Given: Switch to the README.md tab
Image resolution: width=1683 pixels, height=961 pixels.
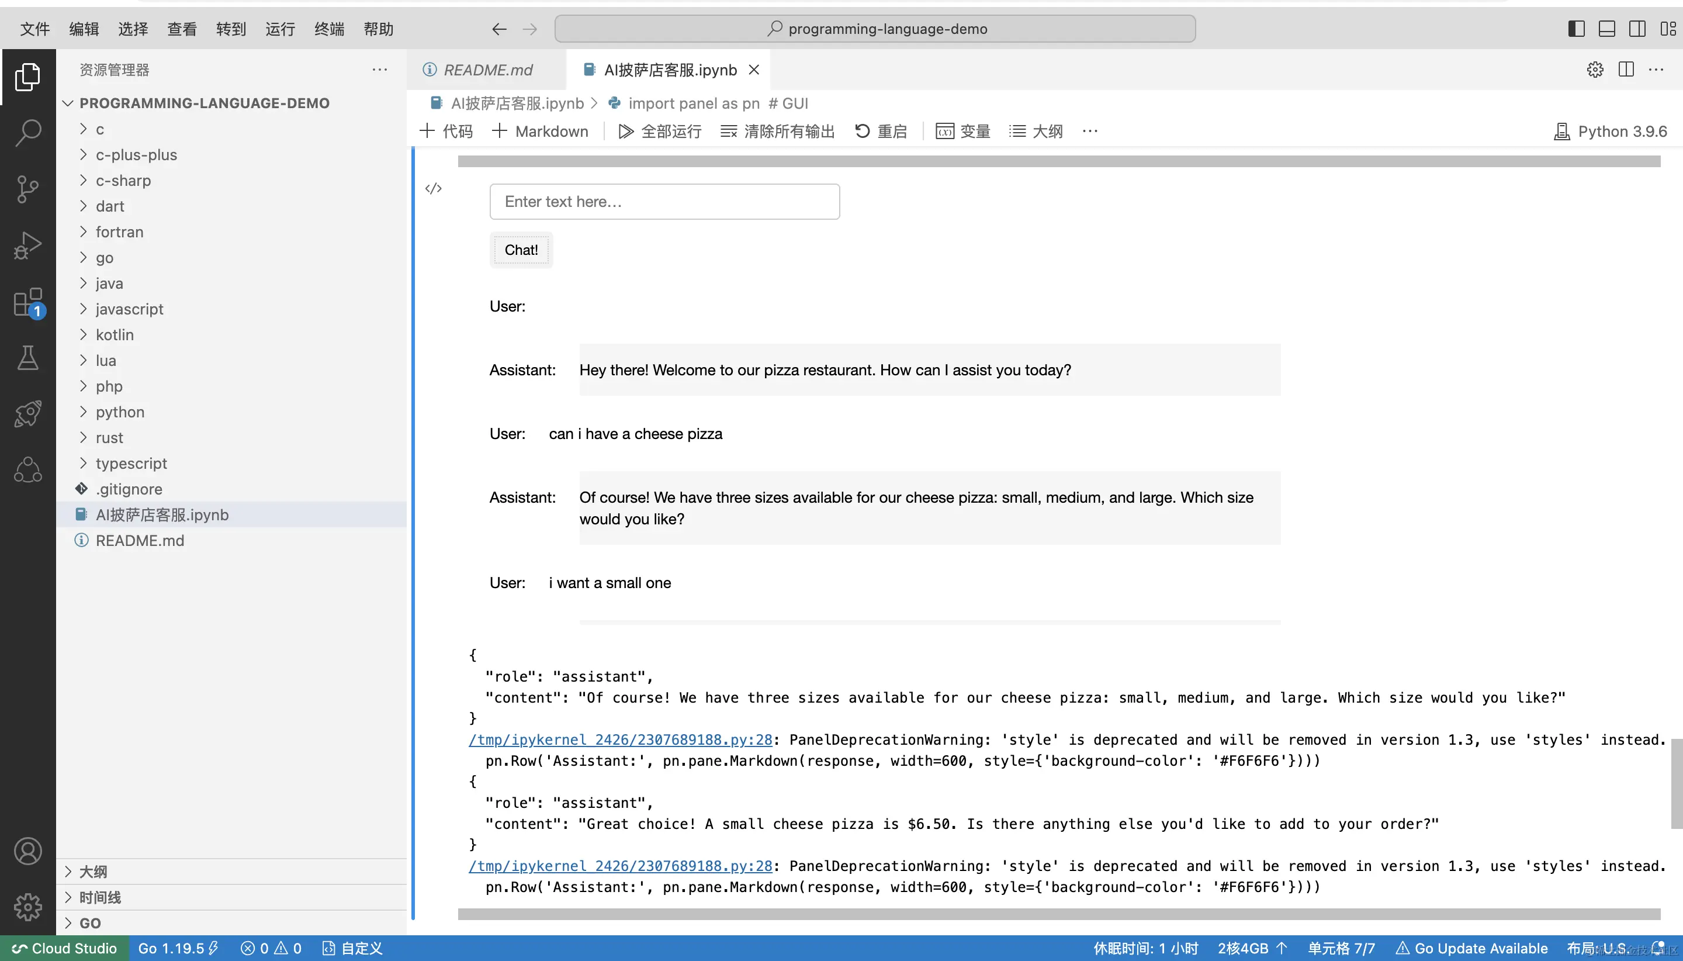Looking at the screenshot, I should click(487, 70).
